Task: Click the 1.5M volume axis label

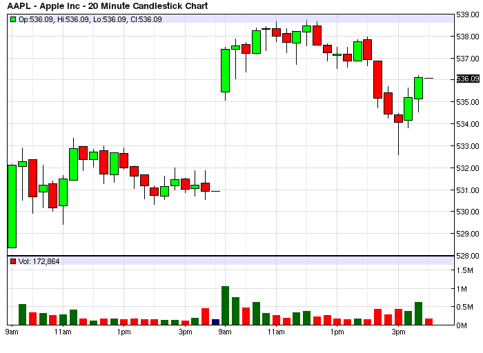Action: coord(464,270)
